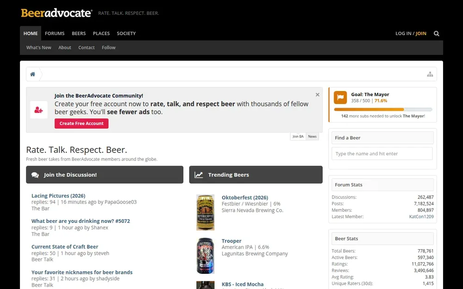Select the HOME nav tab
The width and height of the screenshot is (463, 289).
31,33
